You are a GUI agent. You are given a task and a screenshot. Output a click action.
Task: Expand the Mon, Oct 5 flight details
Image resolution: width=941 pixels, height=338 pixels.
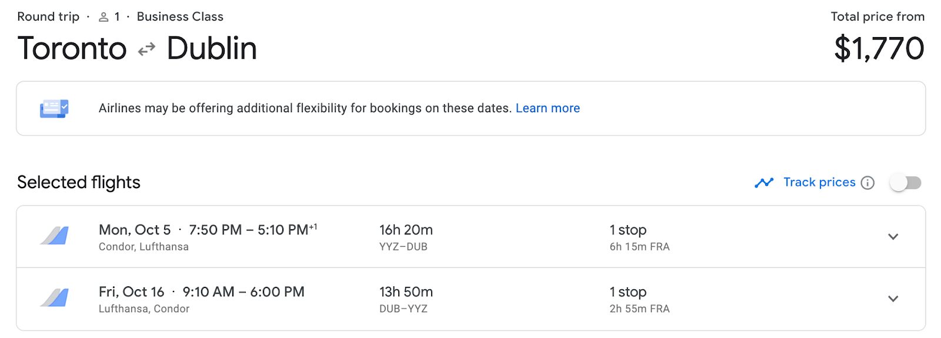(893, 237)
